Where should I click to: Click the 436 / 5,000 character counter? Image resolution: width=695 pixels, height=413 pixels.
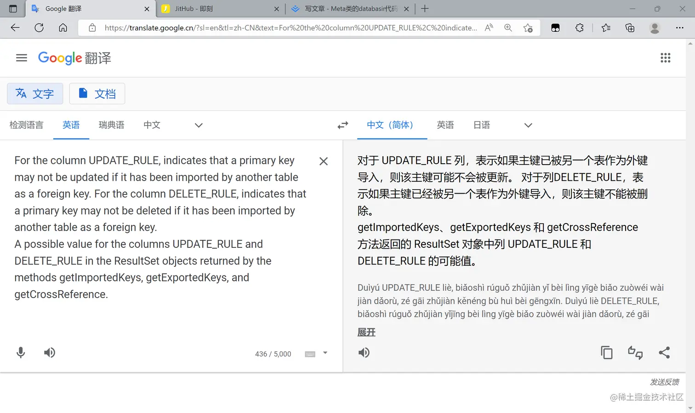click(x=273, y=354)
